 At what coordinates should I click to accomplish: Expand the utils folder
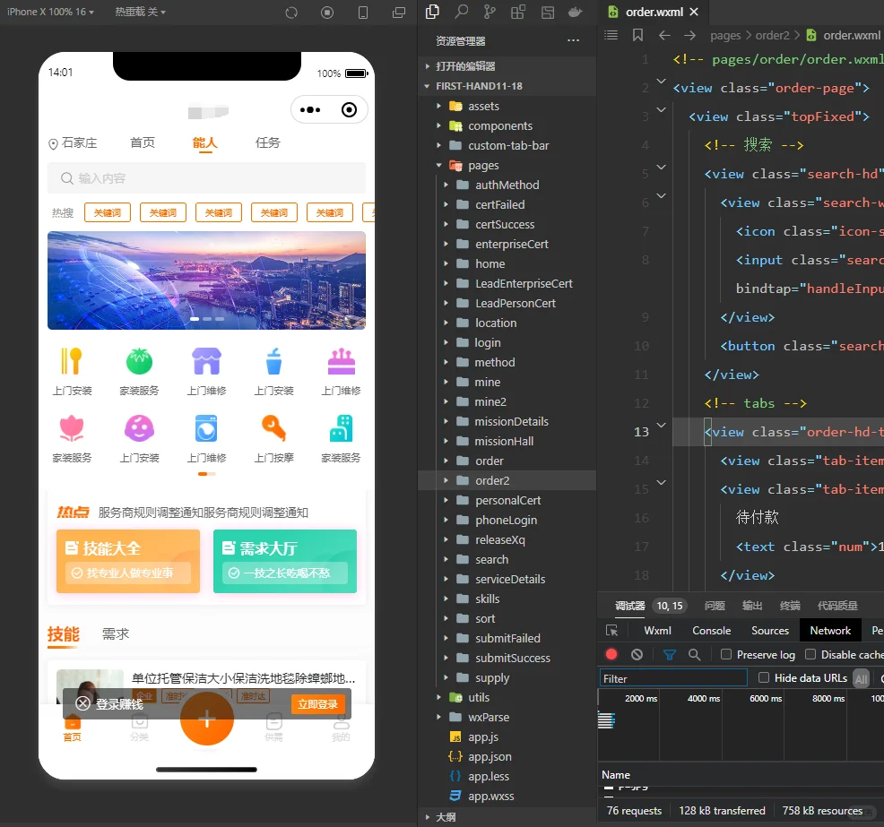[x=507, y=697]
